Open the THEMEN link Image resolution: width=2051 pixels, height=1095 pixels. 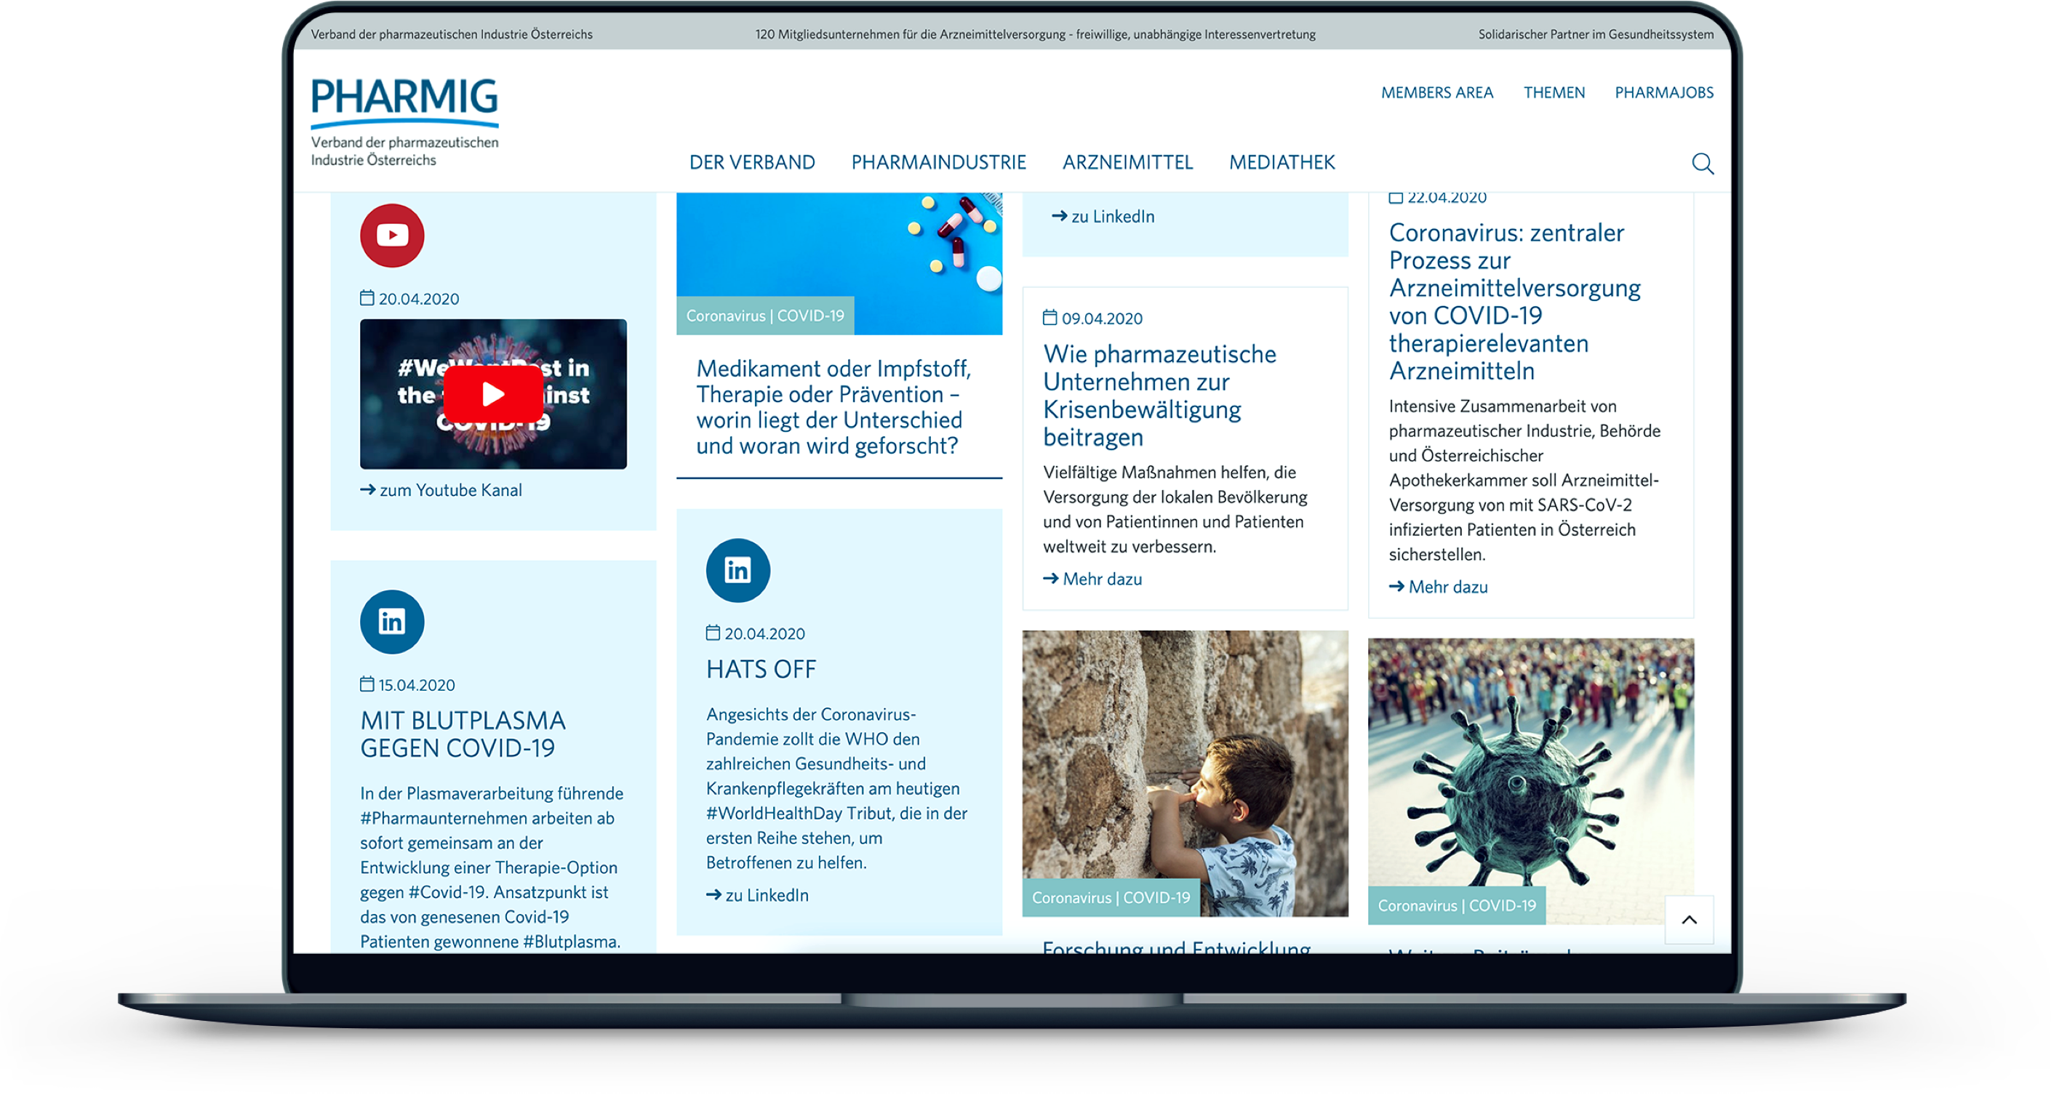click(1554, 92)
